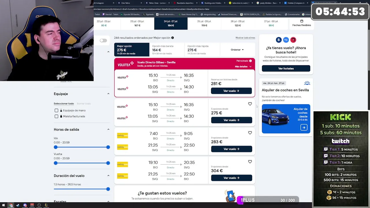Viewport: 370px width, 208px height.
Task: Click Vuelta departure time slider left handle
Action: tap(55, 163)
